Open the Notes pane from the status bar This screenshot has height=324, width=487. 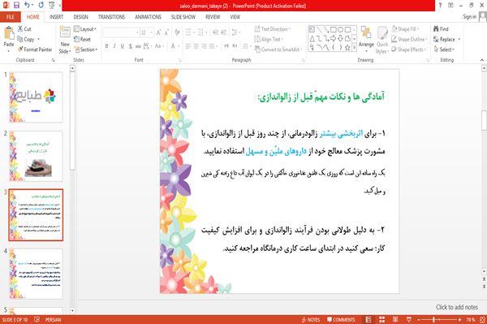coord(311,320)
